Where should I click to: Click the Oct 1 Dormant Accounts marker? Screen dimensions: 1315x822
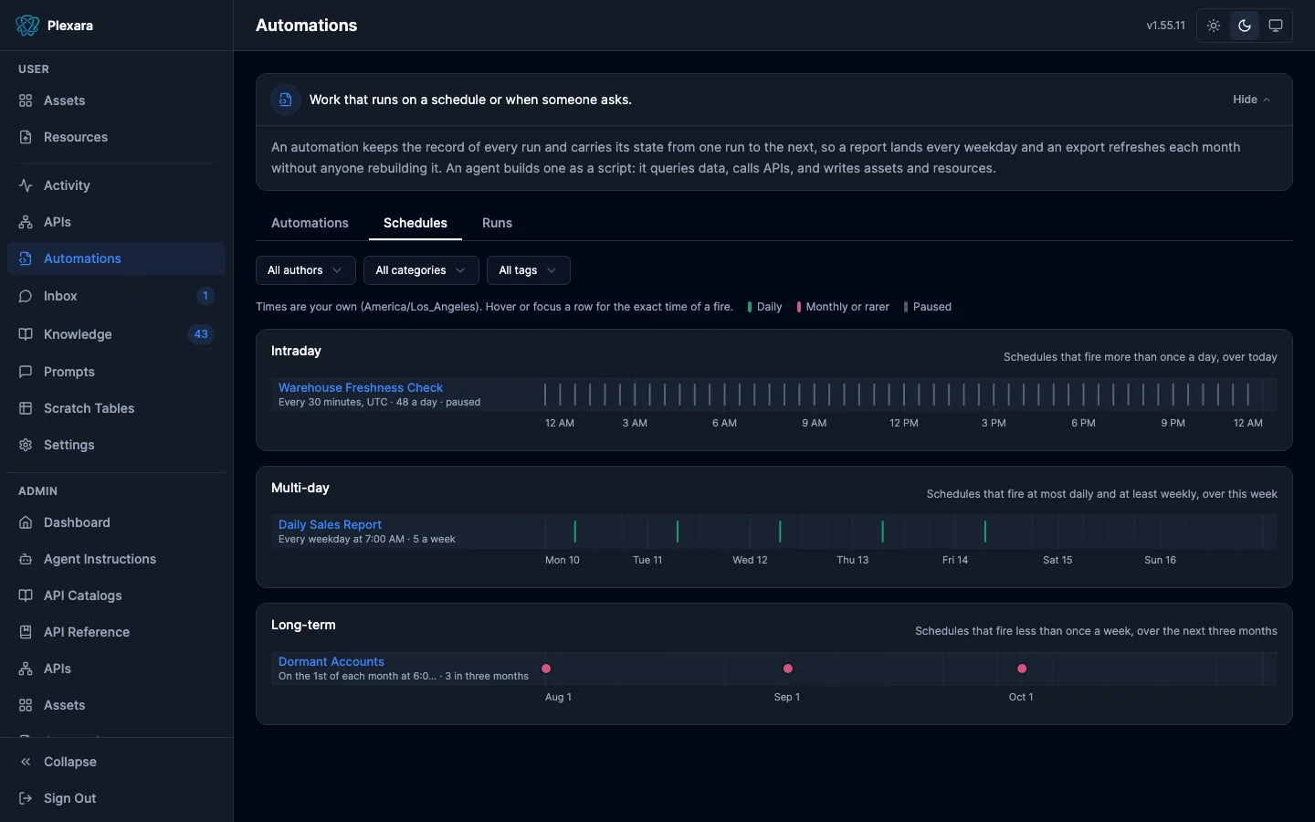click(x=1022, y=669)
